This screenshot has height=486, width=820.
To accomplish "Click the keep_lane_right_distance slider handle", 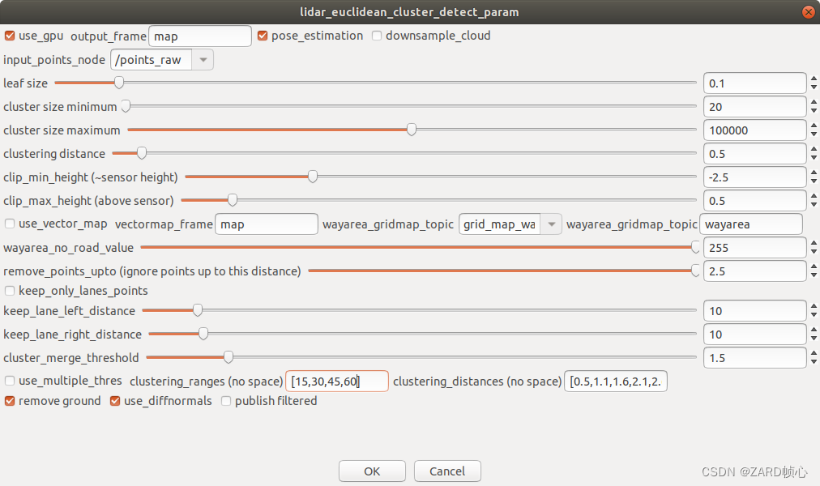I will 203,334.
